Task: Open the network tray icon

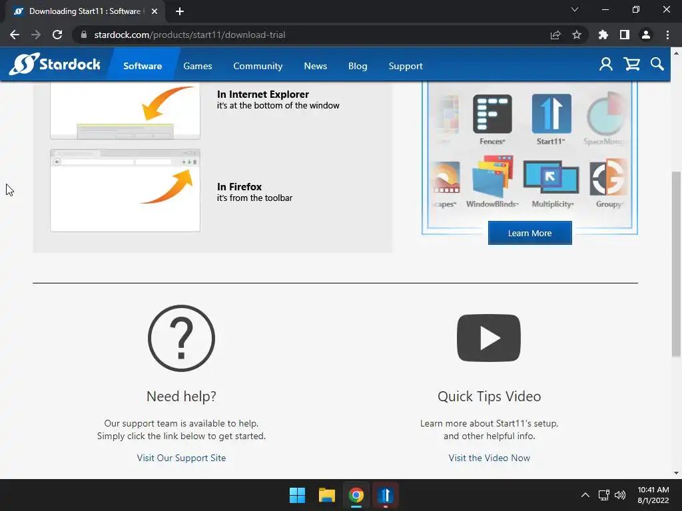Action: 603,495
